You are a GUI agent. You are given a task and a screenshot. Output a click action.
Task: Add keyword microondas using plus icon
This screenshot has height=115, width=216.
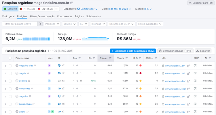tap(17, 88)
